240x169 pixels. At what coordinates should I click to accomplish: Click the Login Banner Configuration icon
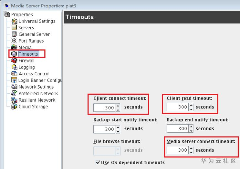(14, 80)
